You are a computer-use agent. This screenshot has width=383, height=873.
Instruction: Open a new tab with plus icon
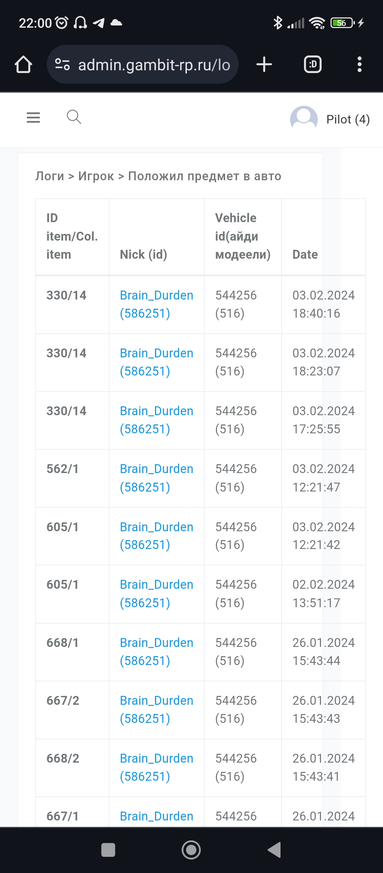(x=264, y=65)
